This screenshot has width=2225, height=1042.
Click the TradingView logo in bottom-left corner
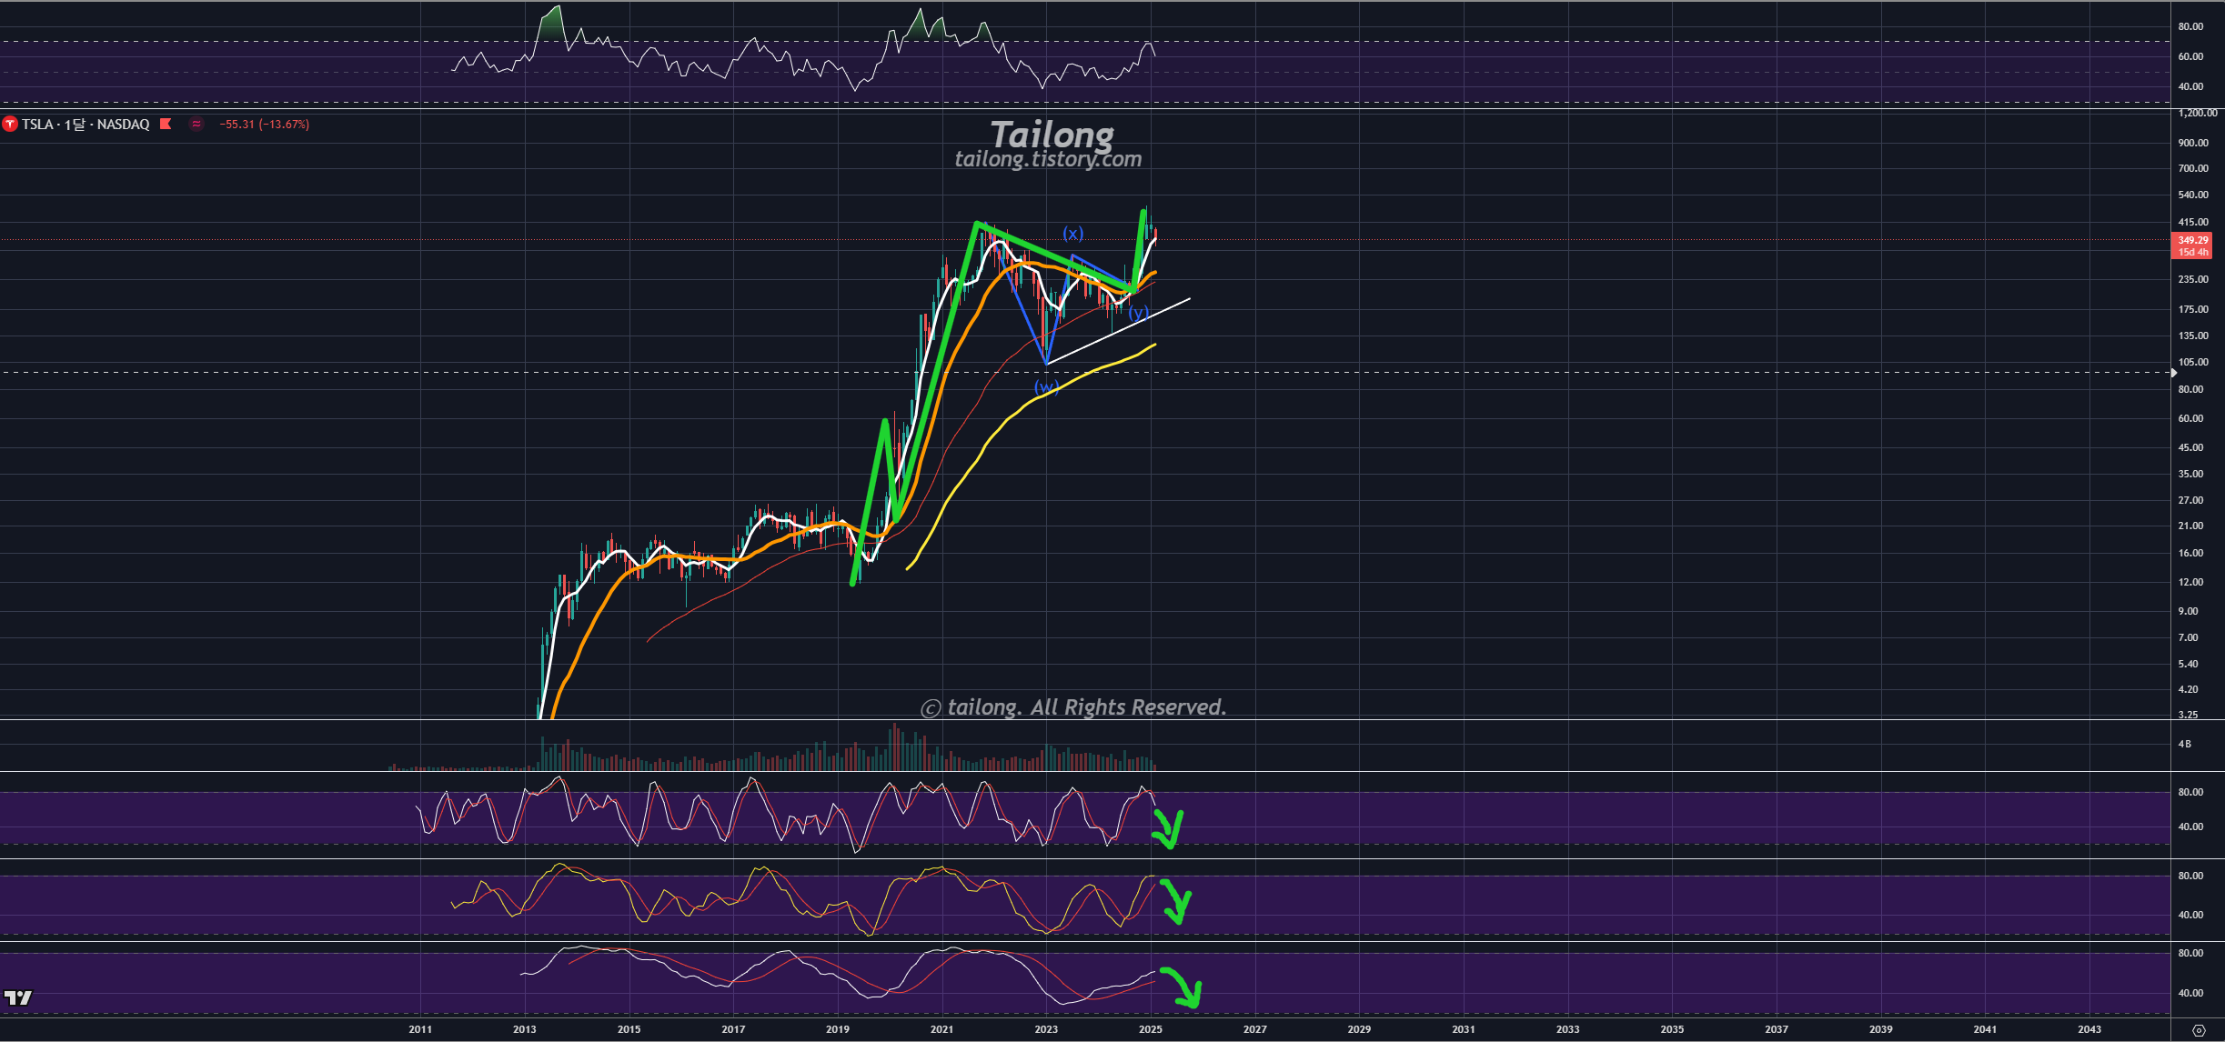(17, 997)
